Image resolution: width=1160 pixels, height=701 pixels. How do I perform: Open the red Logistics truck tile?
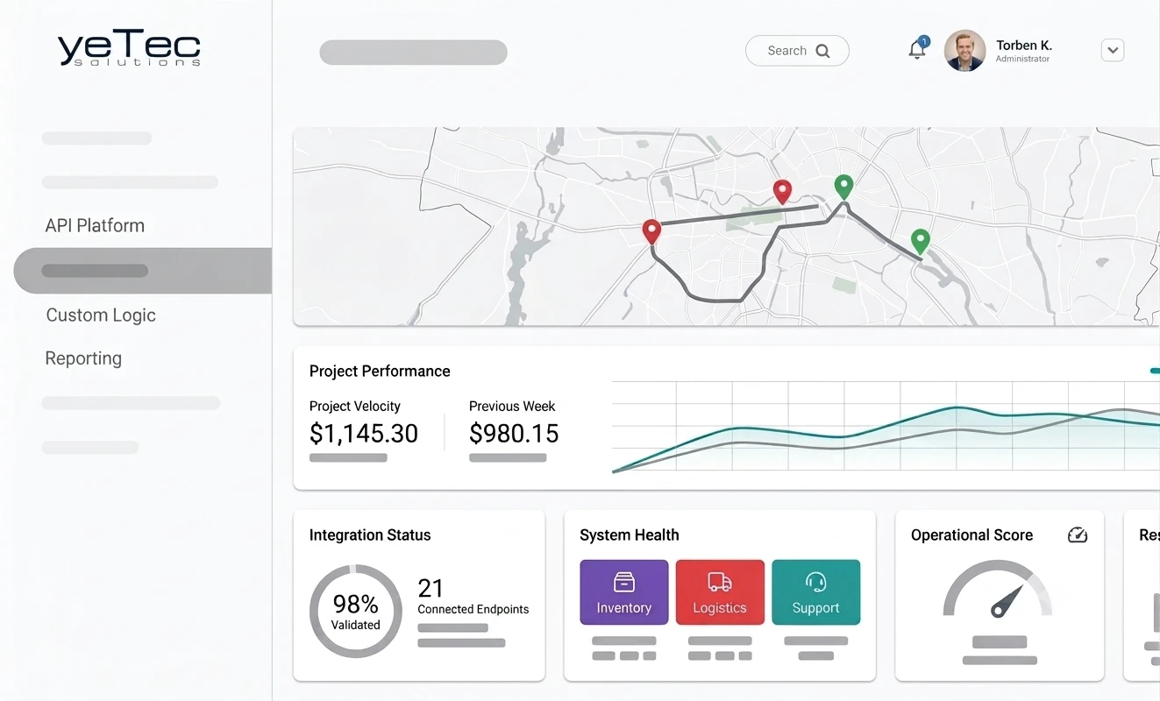(720, 592)
